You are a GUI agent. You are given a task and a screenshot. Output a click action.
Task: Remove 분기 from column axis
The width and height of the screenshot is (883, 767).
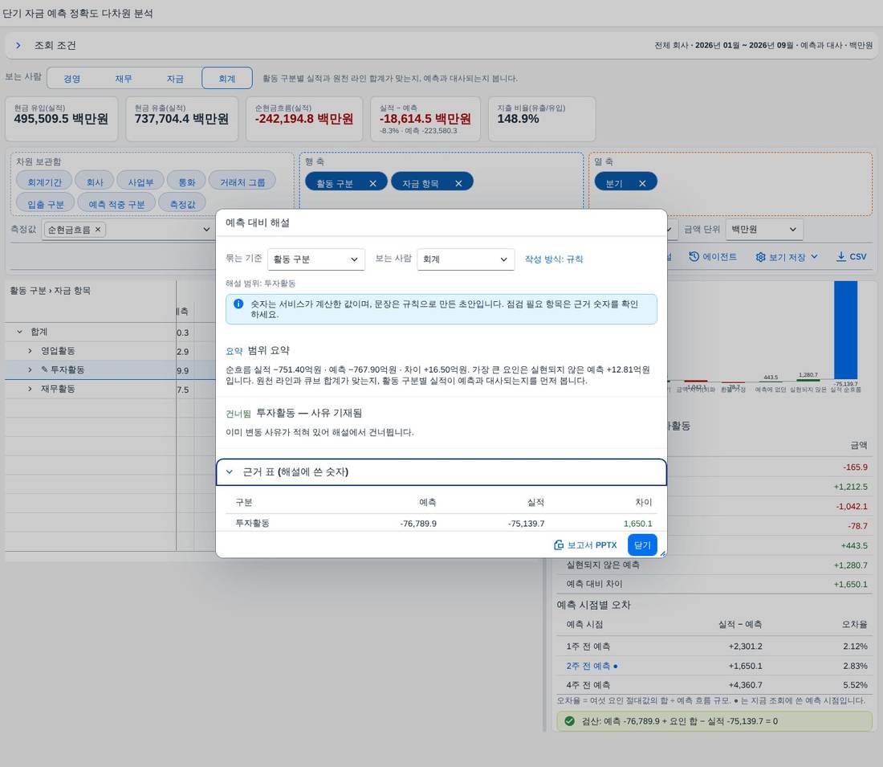(642, 184)
